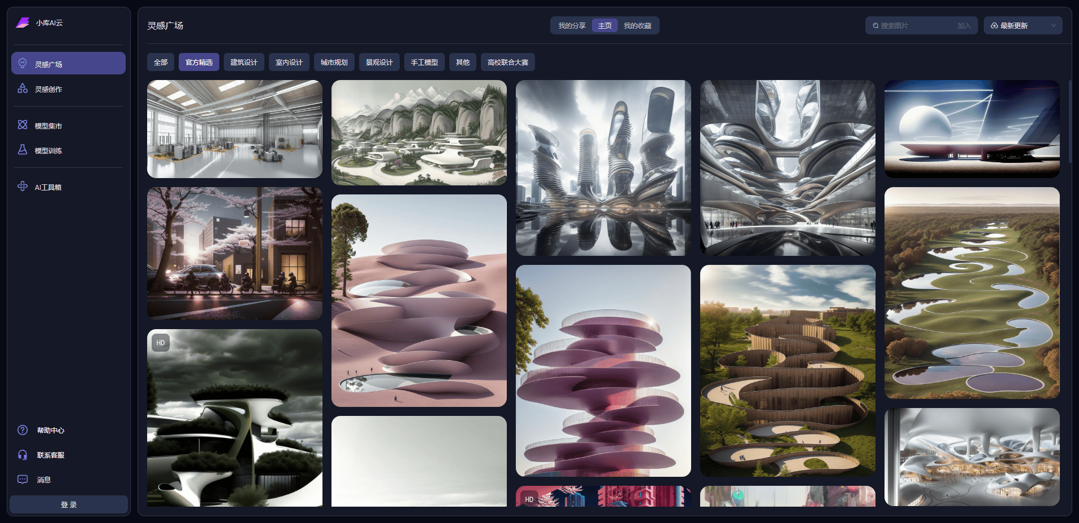
Task: Filter by the 建筑设计 category
Action: click(244, 62)
